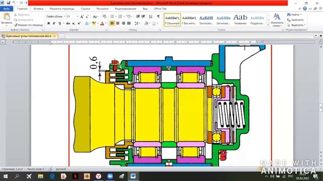Click decrease indent icon
The image size is (323, 181).
pos(138,17)
